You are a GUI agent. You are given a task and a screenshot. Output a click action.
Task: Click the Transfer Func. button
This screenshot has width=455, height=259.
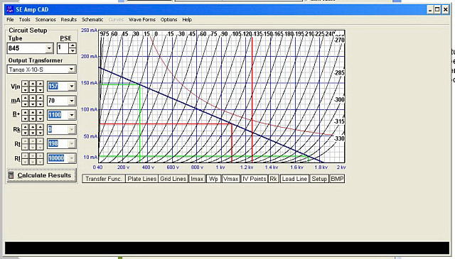pos(104,179)
